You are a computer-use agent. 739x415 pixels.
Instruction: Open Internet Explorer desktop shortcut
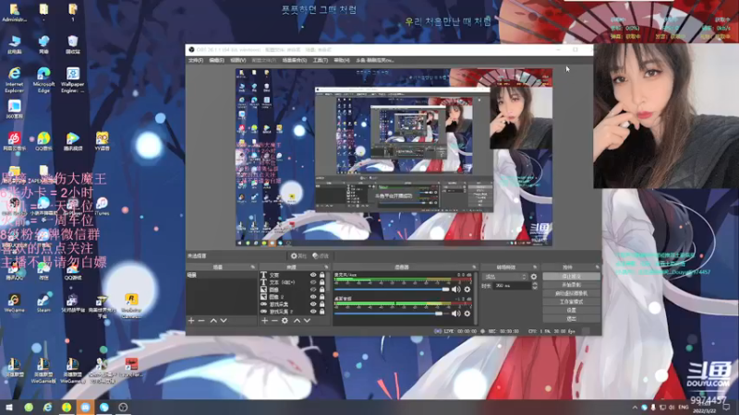15,79
